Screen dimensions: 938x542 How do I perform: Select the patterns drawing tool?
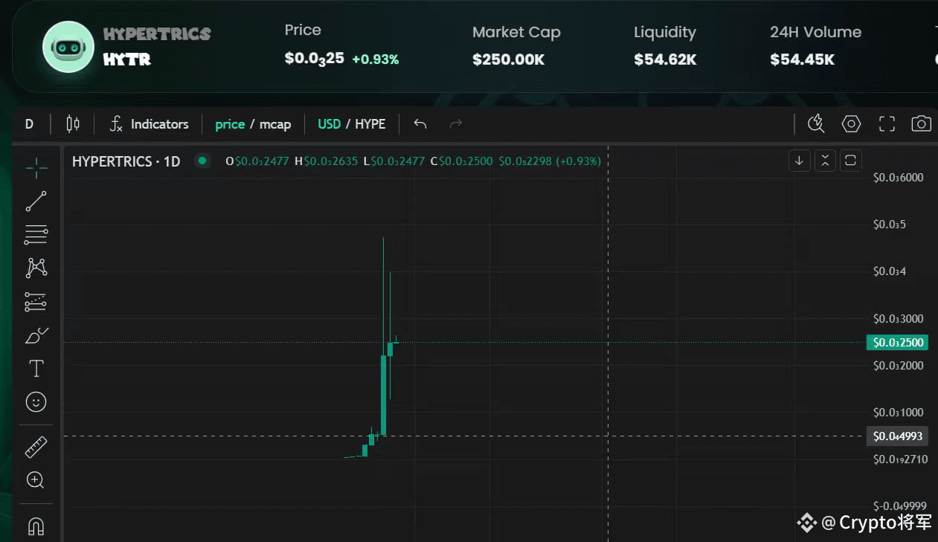click(x=36, y=268)
